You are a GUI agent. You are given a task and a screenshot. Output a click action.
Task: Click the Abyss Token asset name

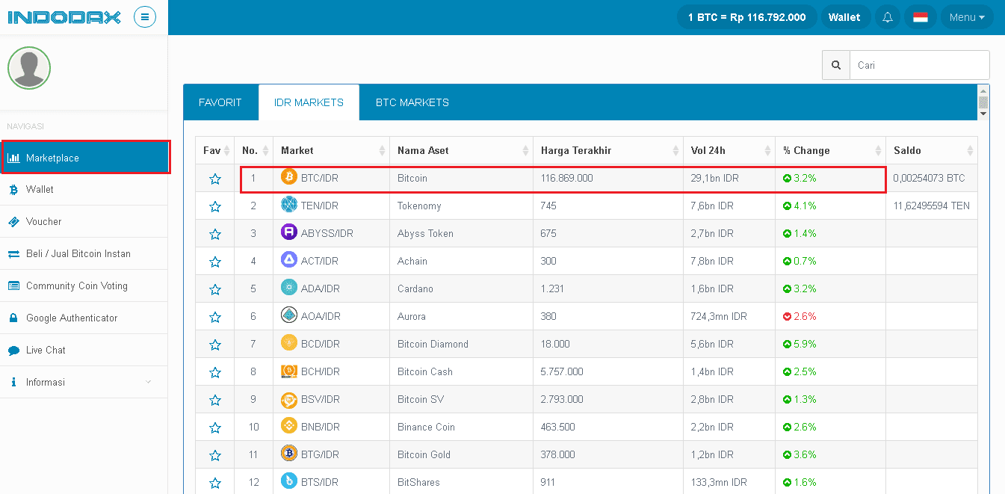[425, 233]
